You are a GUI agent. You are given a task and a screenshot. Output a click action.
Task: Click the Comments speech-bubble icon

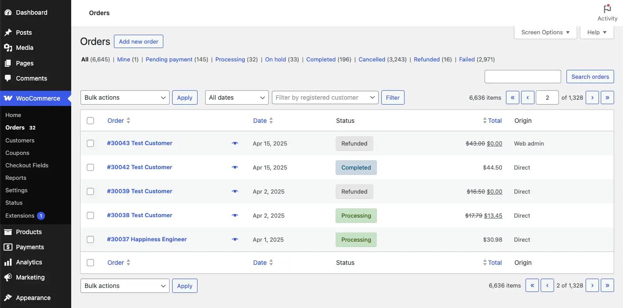(8, 78)
